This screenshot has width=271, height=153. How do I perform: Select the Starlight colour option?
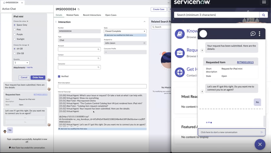pos(15,39)
